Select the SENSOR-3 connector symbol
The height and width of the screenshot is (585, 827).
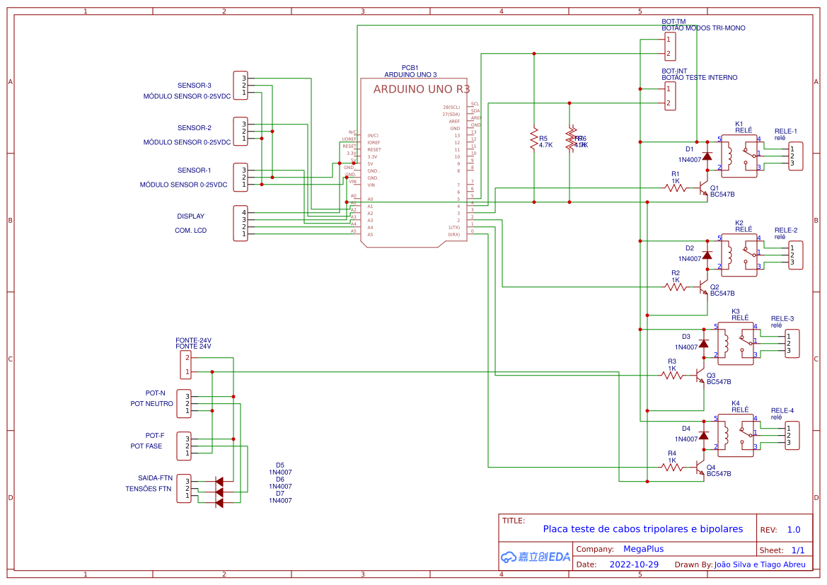pyautogui.click(x=239, y=85)
